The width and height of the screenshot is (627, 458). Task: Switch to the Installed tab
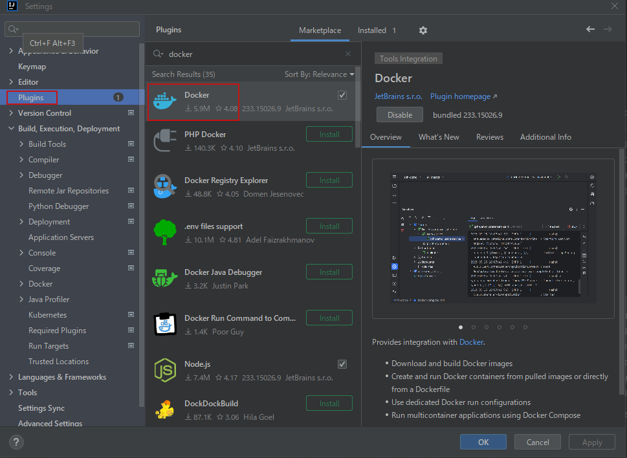click(x=377, y=30)
